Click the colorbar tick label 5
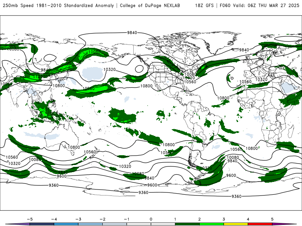Viewport: 302px width, 226px height. tap(272, 219)
